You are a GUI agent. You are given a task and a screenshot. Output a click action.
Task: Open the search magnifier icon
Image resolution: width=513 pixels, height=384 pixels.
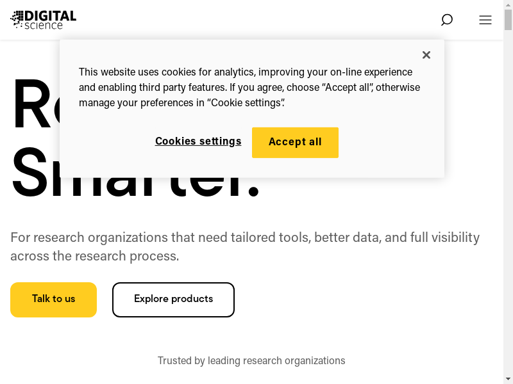point(447,20)
